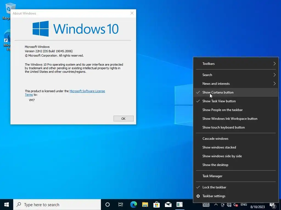281x210 pixels.
Task: Open Microsoft Store from the taskbar
Action: click(156, 205)
